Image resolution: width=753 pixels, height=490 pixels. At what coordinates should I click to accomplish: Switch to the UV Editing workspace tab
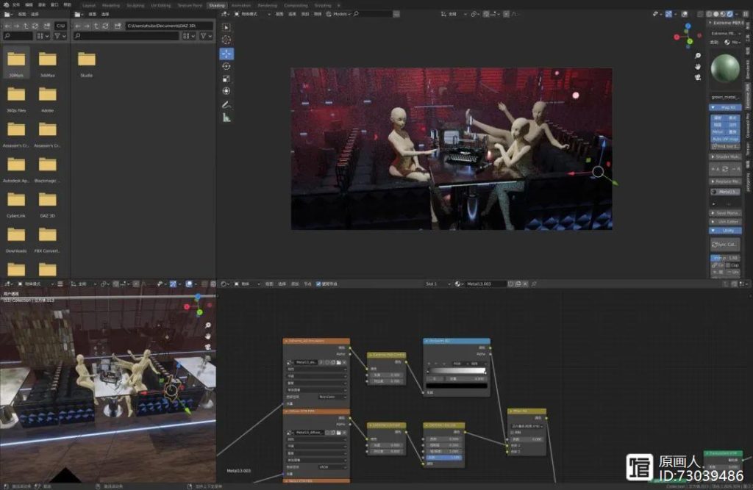tap(160, 5)
